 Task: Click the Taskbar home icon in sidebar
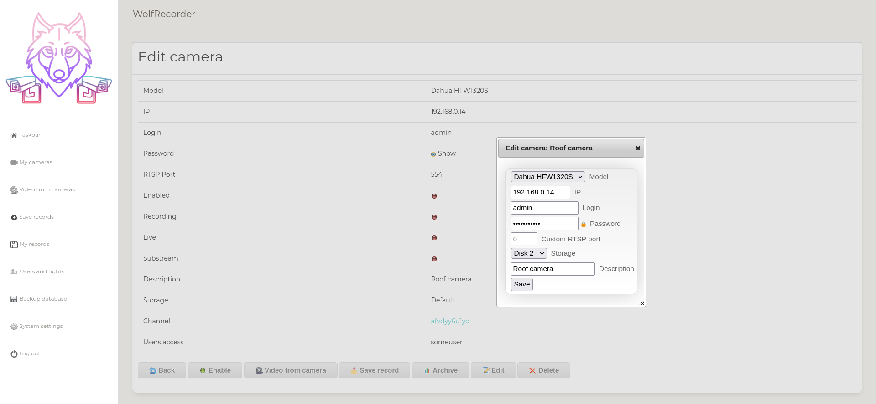coord(14,135)
